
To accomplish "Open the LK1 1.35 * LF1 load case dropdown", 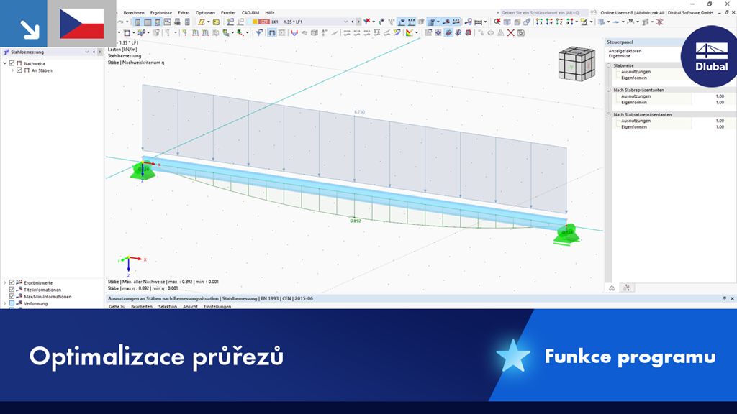I will point(345,22).
